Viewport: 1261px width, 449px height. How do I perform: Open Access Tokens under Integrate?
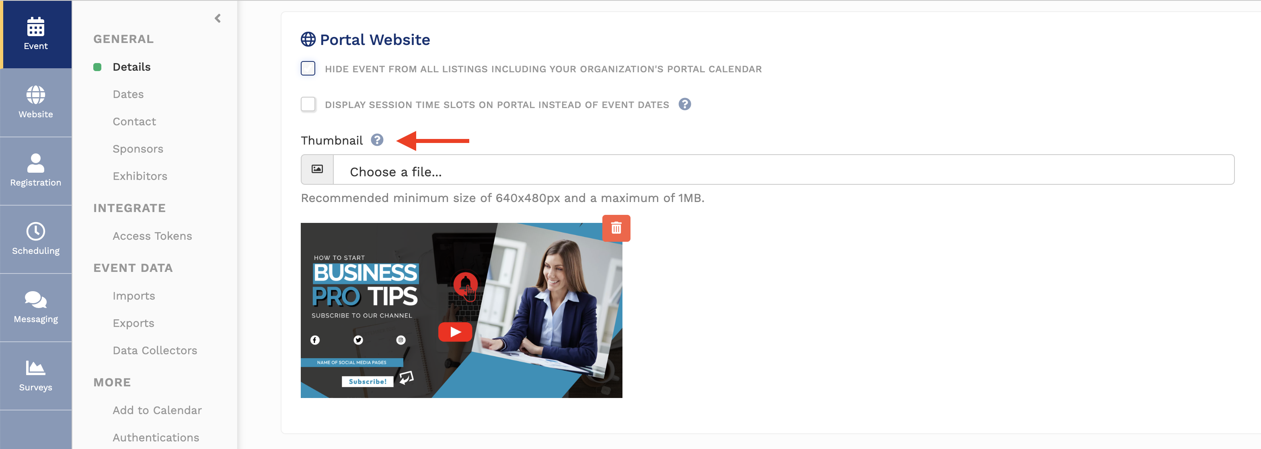(152, 236)
